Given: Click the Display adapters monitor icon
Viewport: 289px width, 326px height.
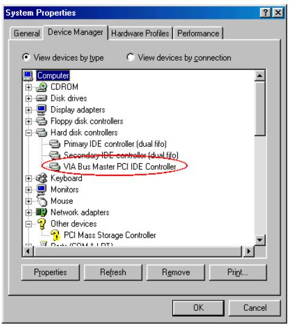Looking at the screenshot, I should pos(41,109).
